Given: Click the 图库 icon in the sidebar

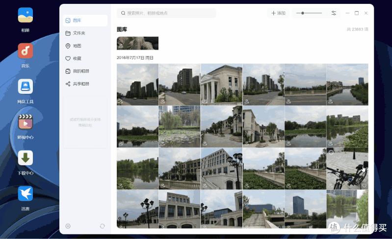Looking at the screenshot, I should 68,21.
